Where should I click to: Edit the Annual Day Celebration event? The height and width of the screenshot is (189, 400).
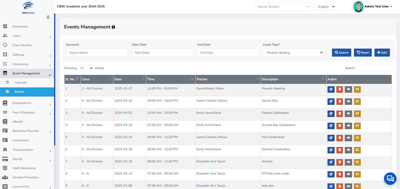point(331,126)
